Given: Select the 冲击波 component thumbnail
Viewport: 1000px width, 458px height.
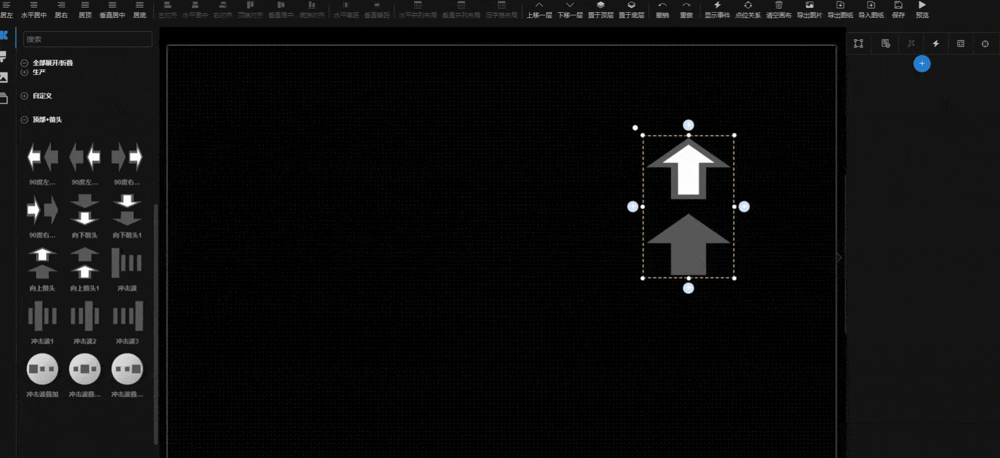Looking at the screenshot, I should click(127, 263).
